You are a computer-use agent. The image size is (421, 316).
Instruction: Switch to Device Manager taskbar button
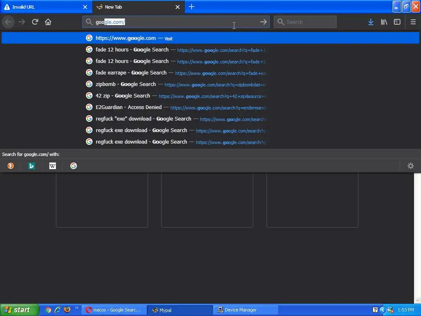pos(246,310)
